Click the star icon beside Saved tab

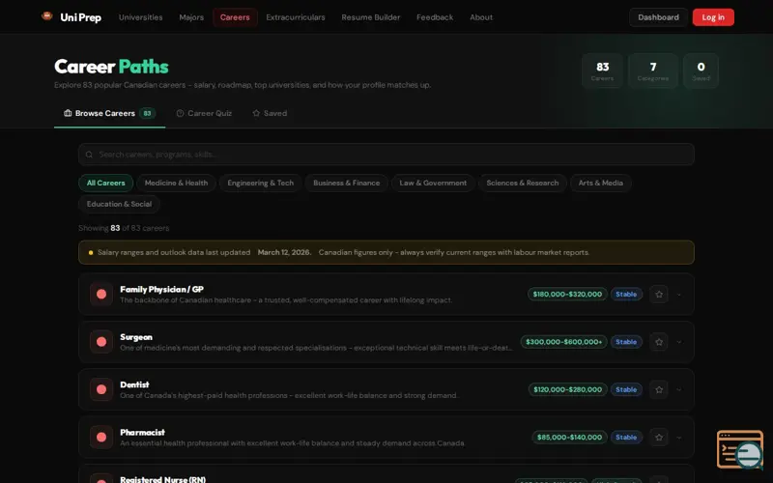coord(256,113)
